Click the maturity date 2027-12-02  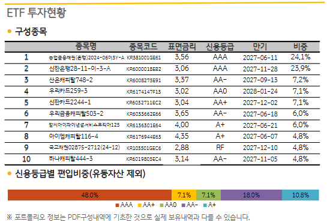click(x=260, y=103)
